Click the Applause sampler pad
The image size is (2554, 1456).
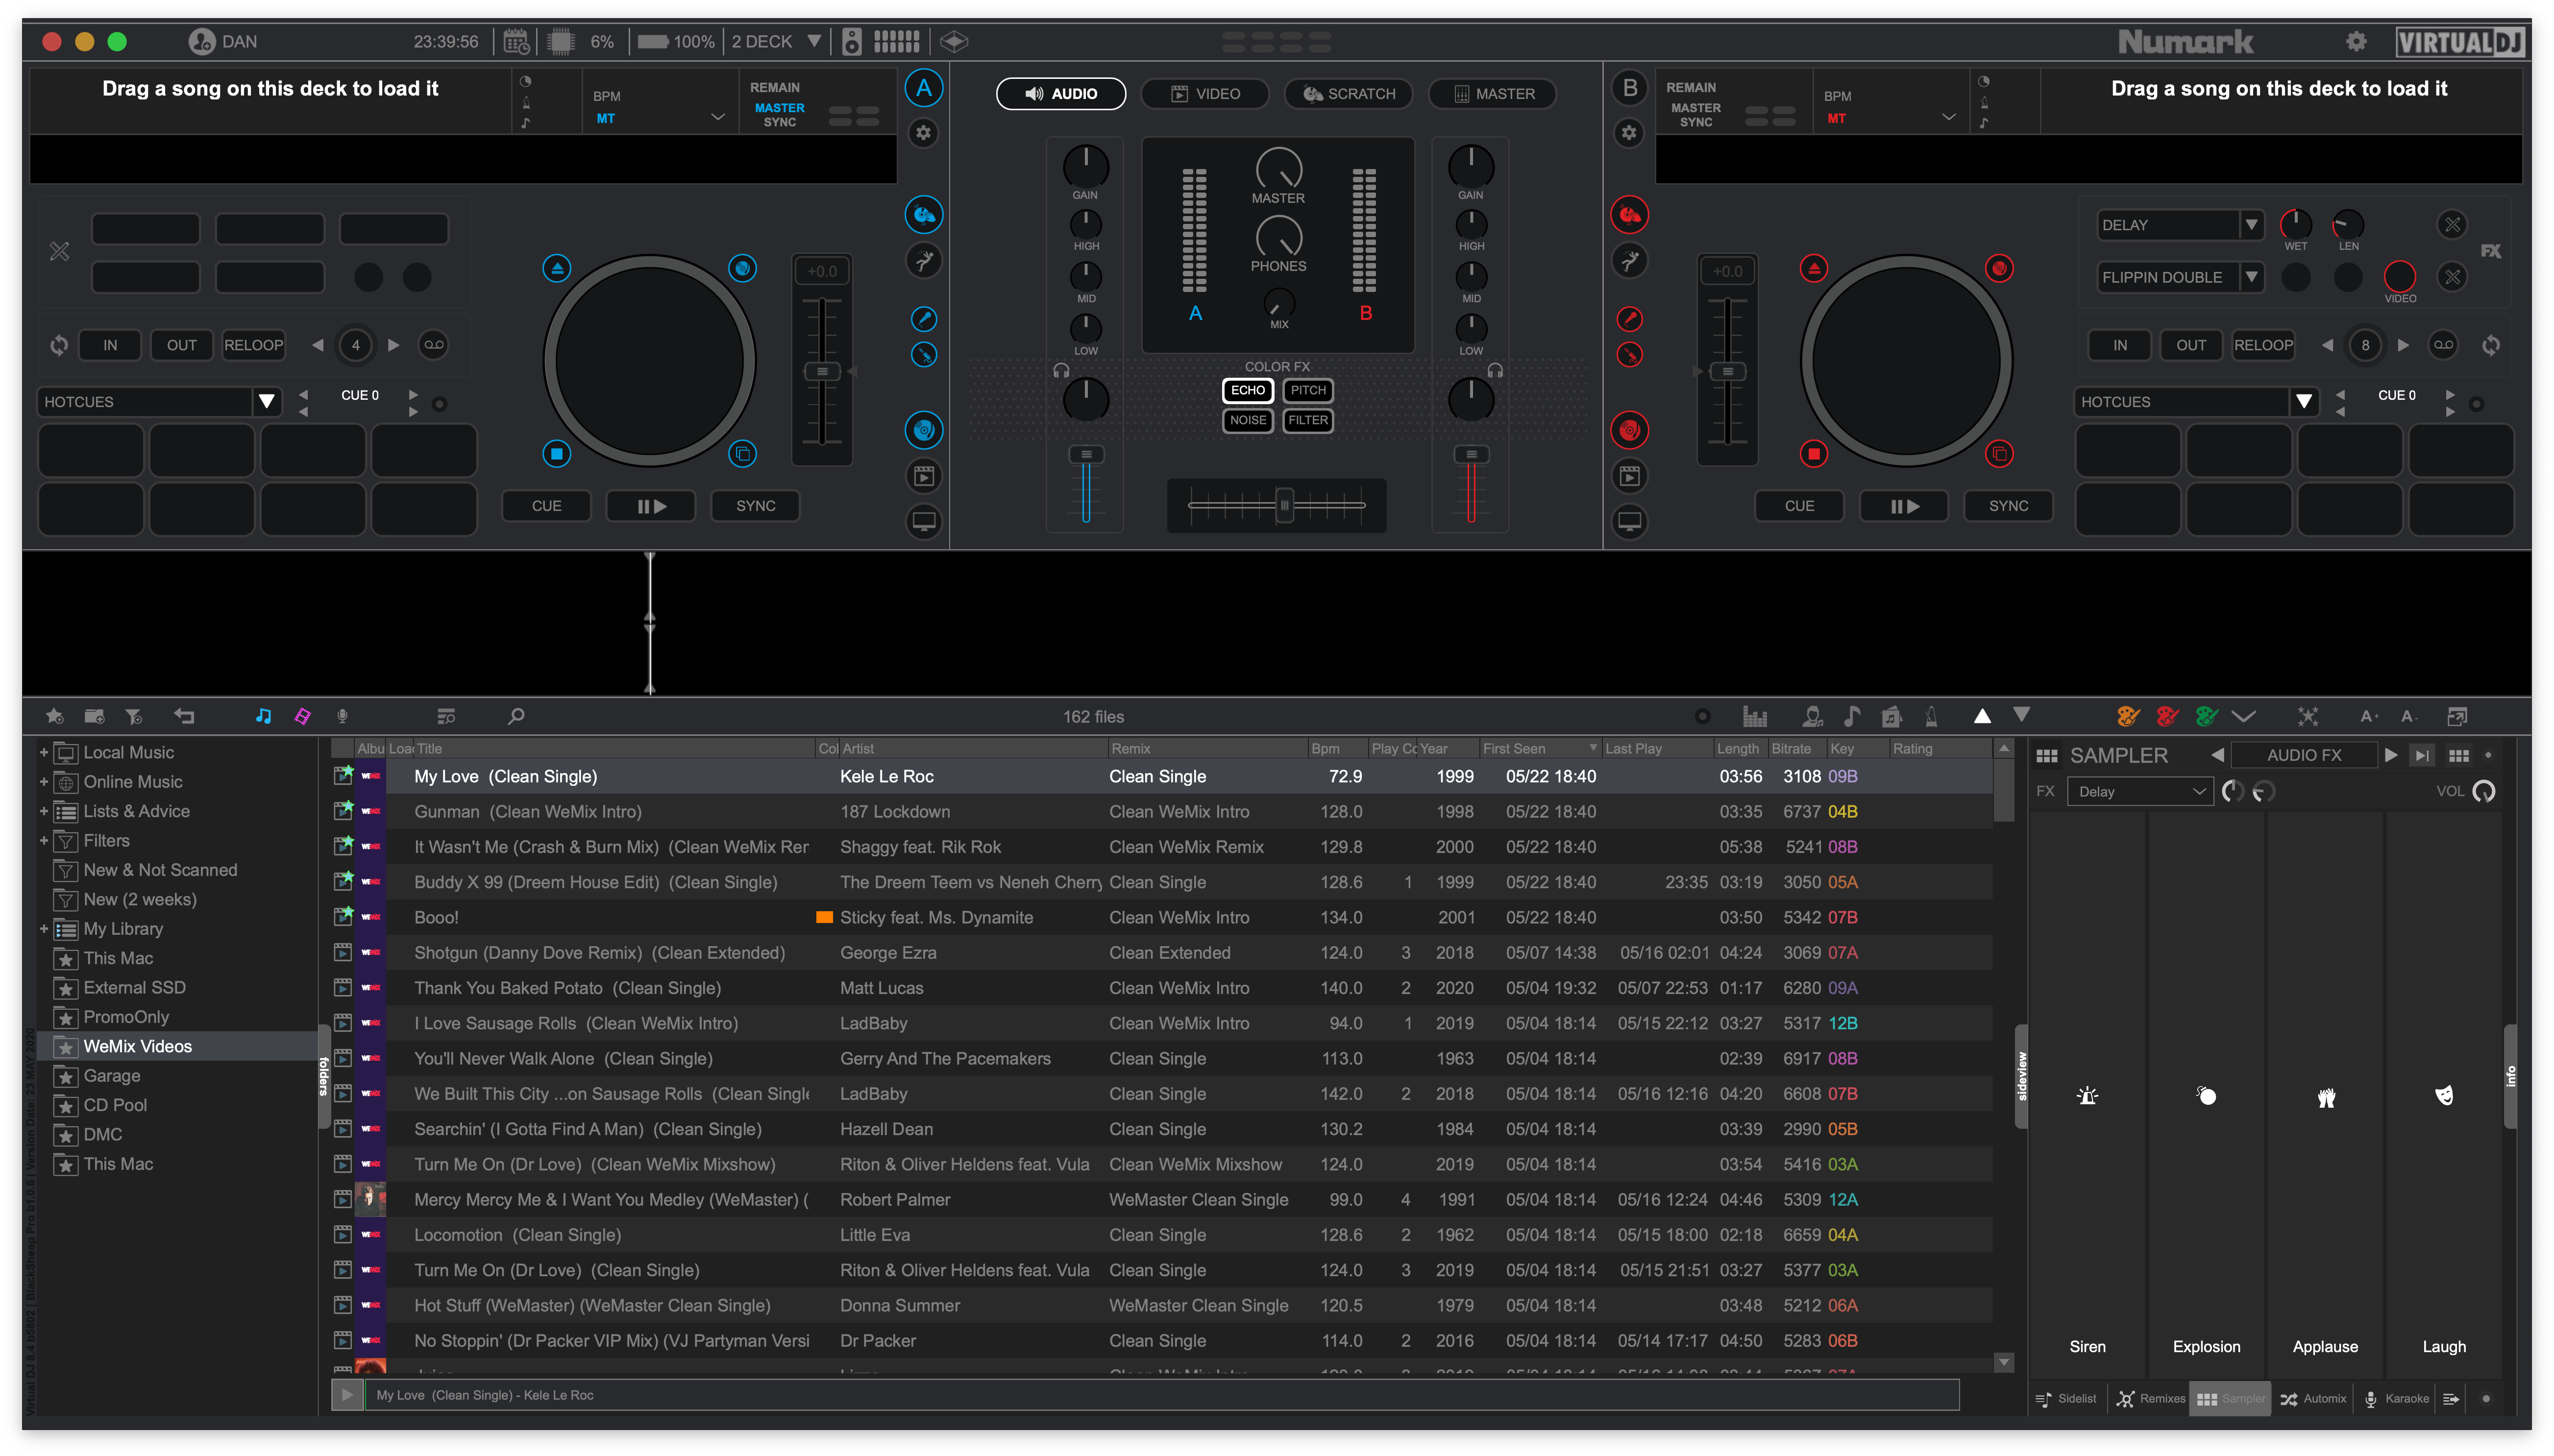point(2325,1096)
